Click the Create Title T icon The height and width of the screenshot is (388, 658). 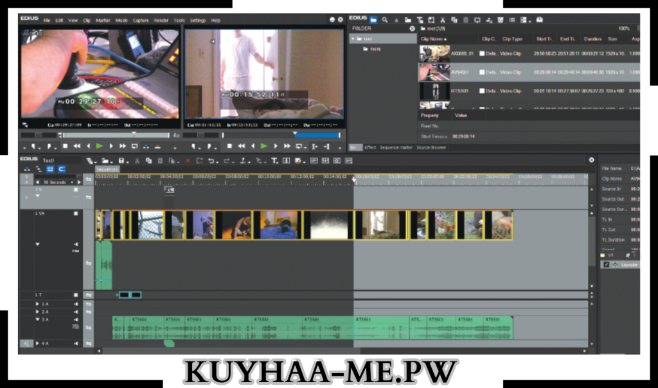pyautogui.click(x=274, y=161)
